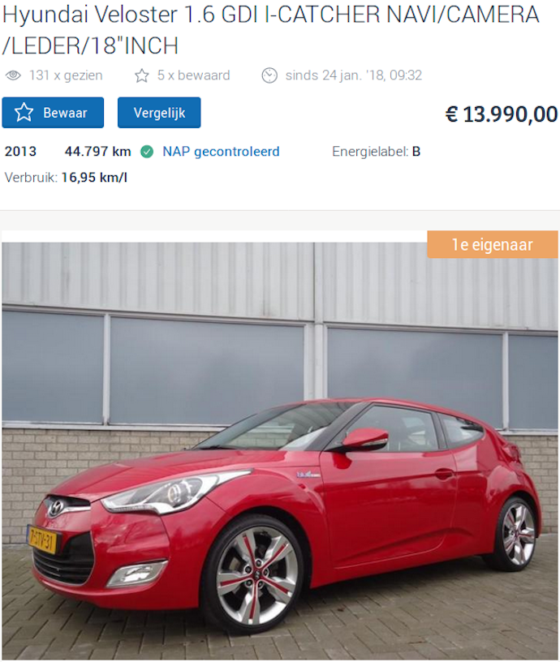Save the listing with the Bewaar button
560x662 pixels.
coord(53,113)
